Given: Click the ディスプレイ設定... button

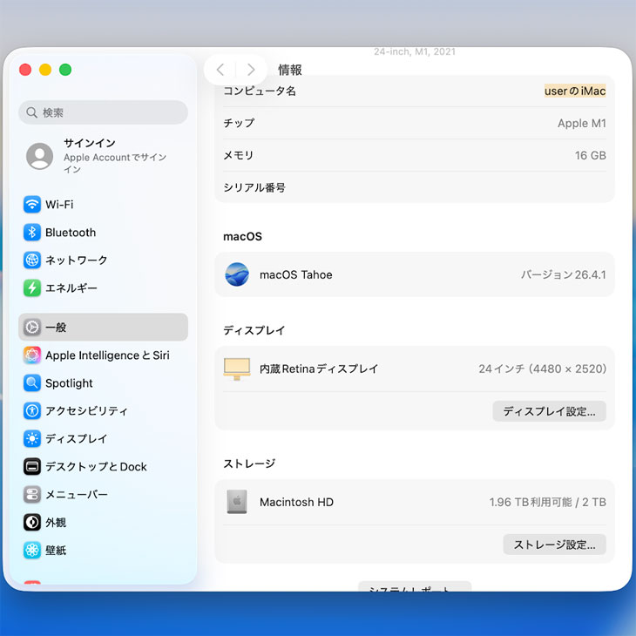Looking at the screenshot, I should (549, 411).
